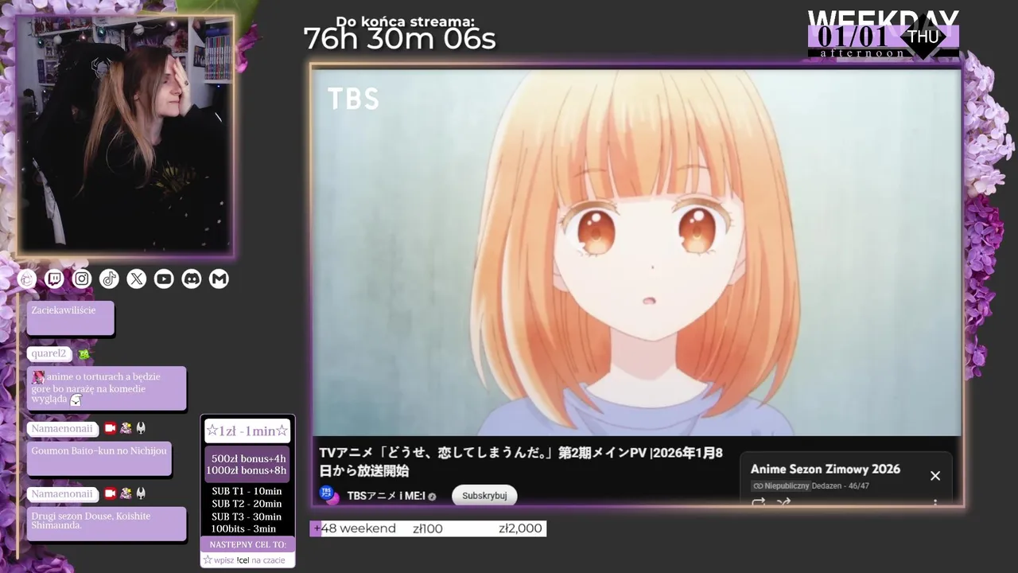
Task: Click the Twitch social icon
Action: tap(54, 279)
